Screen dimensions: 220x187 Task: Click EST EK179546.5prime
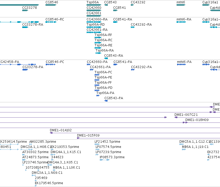click(49, 183)
